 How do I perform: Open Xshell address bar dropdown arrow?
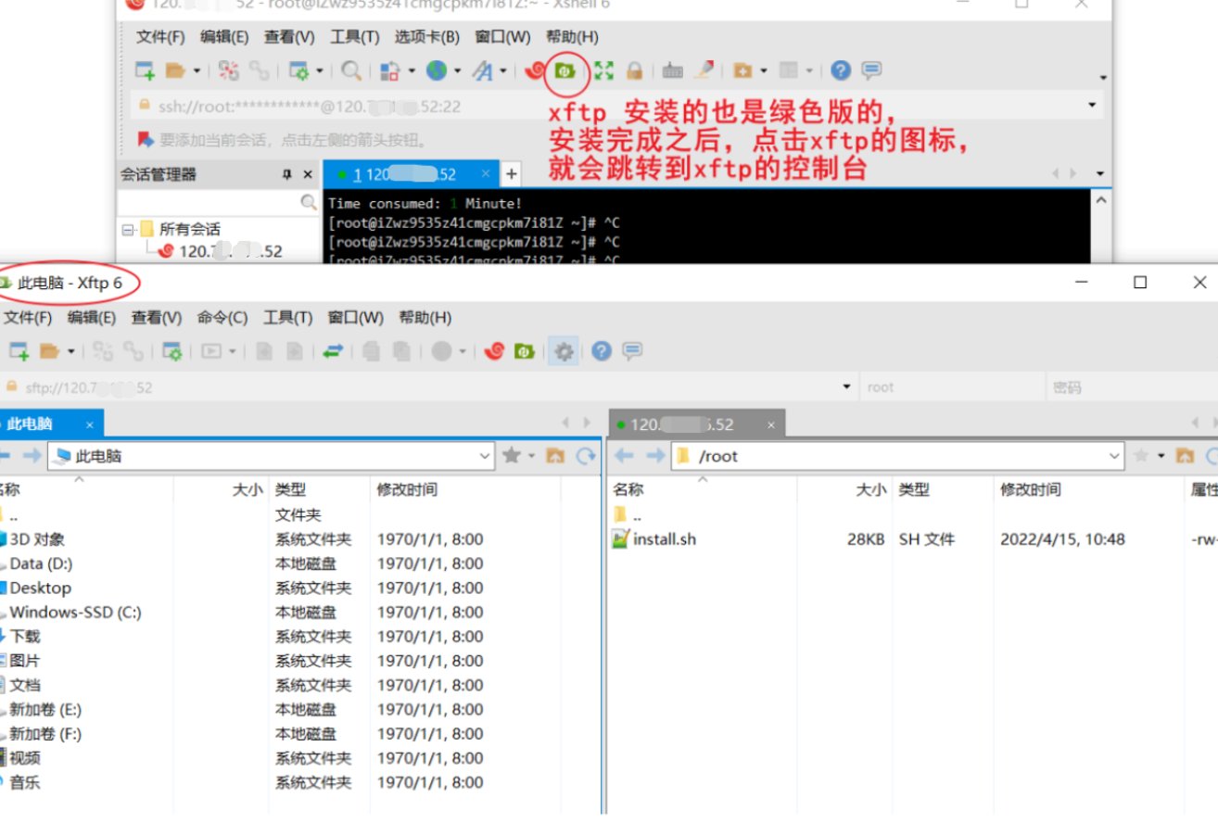(1092, 106)
